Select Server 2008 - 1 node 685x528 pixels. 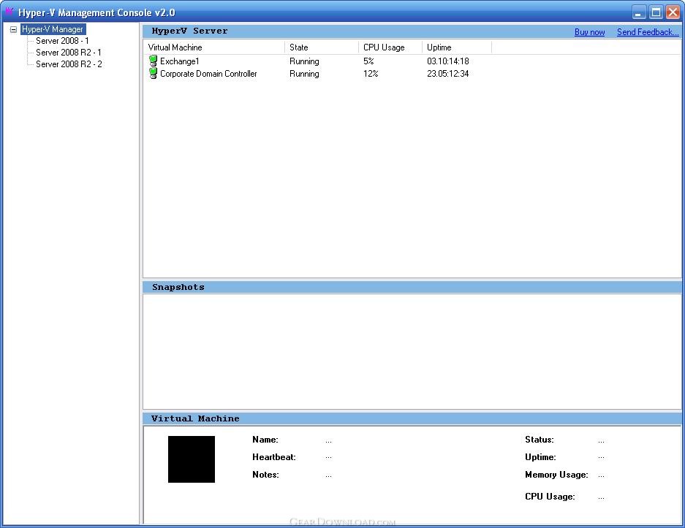click(x=62, y=41)
